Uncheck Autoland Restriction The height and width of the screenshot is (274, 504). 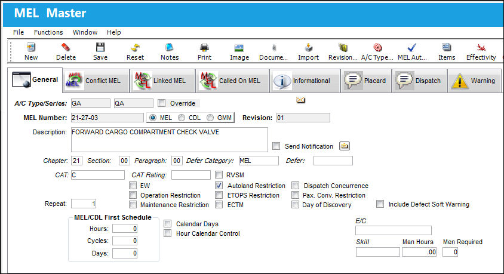[x=219, y=185]
